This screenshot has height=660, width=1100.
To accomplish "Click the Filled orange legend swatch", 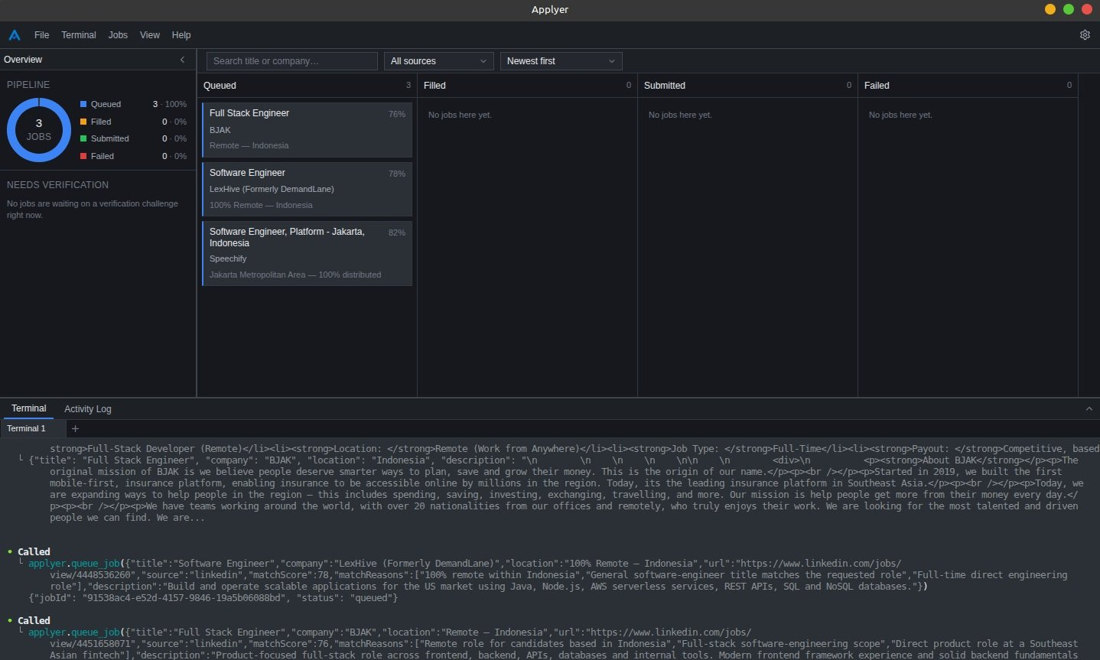I will click(x=83, y=122).
